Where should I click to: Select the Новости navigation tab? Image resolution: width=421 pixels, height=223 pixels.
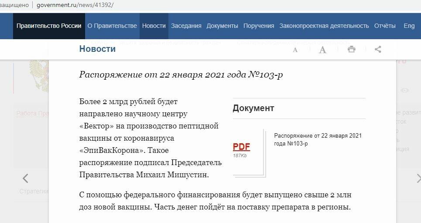154,26
